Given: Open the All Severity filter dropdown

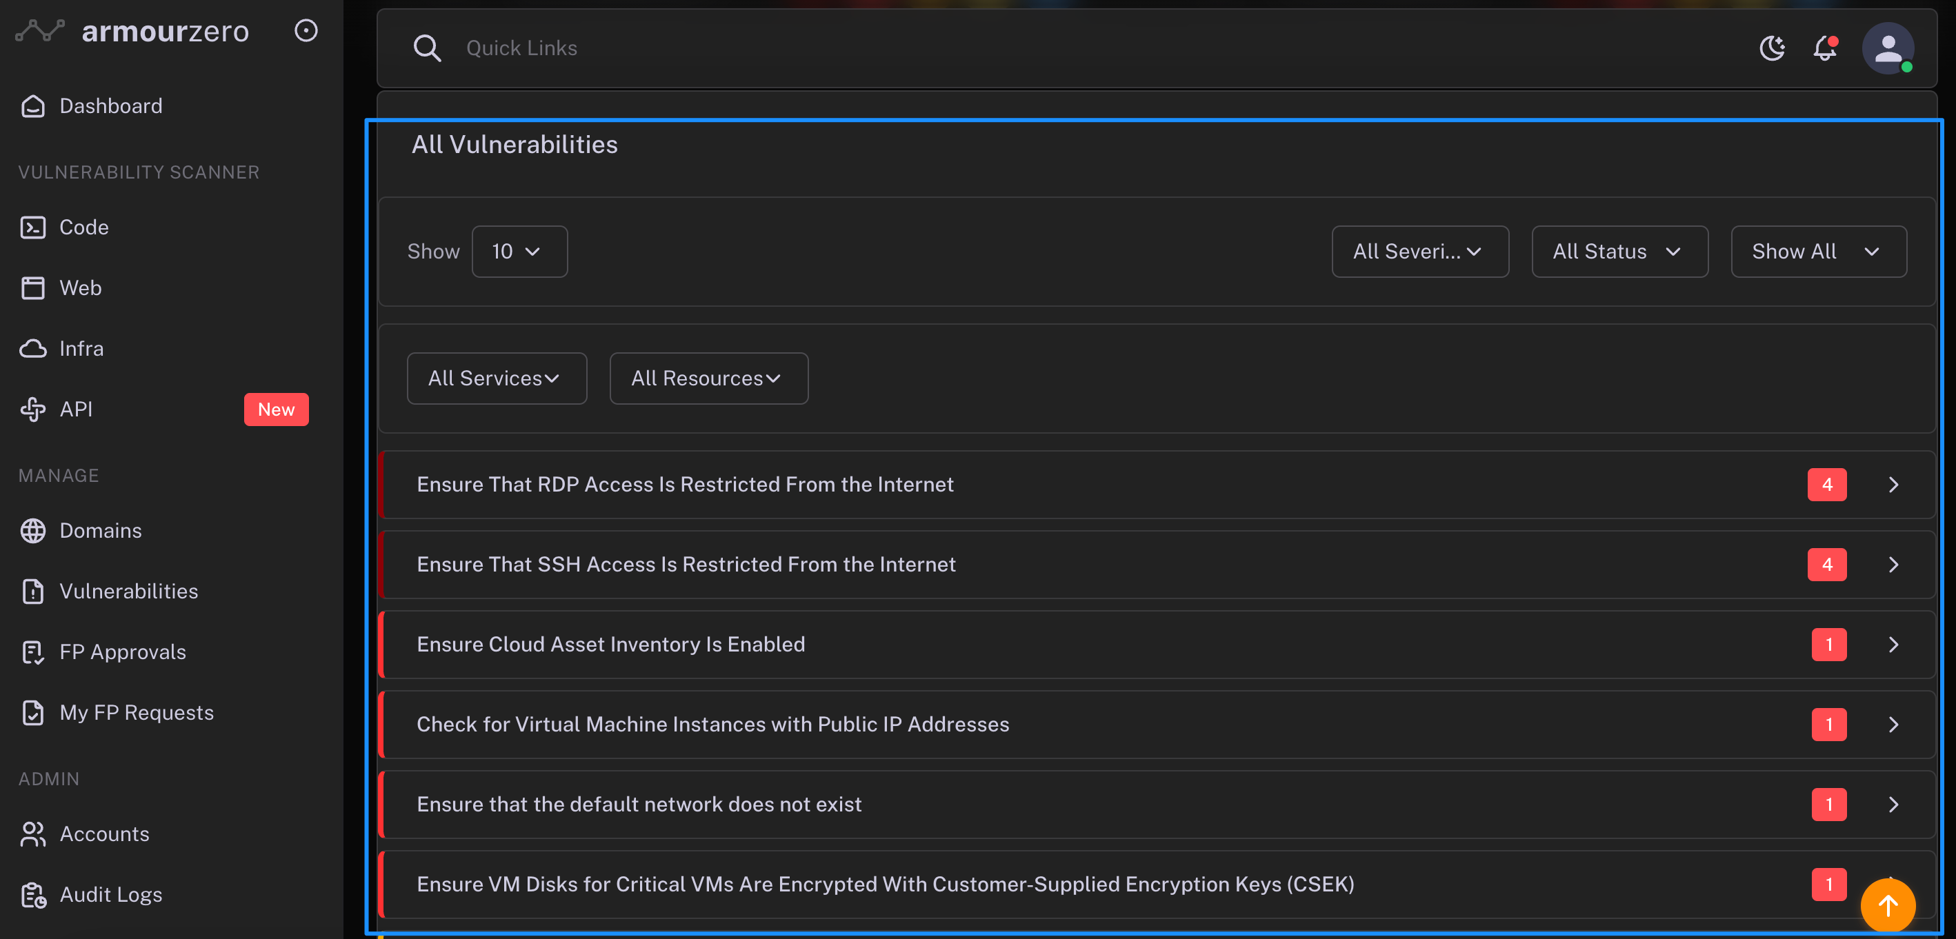Looking at the screenshot, I should click(1419, 251).
